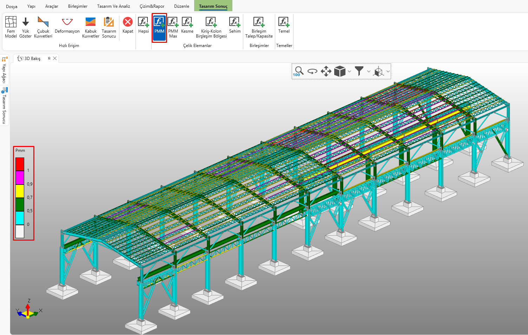Open the Yapı ribbon tab
The height and width of the screenshot is (335, 528).
[31, 6]
